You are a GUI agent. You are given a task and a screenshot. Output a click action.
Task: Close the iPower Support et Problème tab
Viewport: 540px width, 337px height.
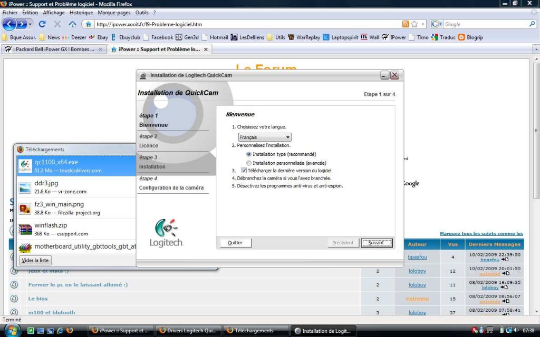click(x=206, y=49)
